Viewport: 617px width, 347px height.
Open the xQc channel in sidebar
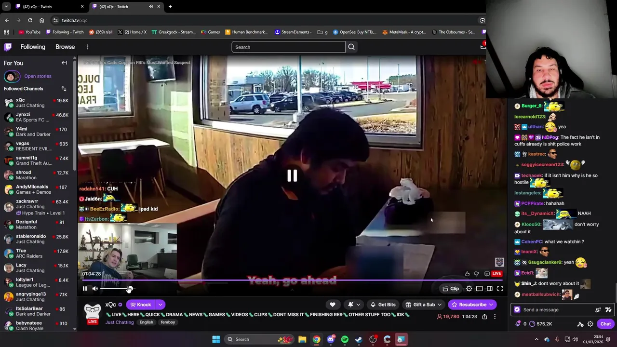point(36,103)
